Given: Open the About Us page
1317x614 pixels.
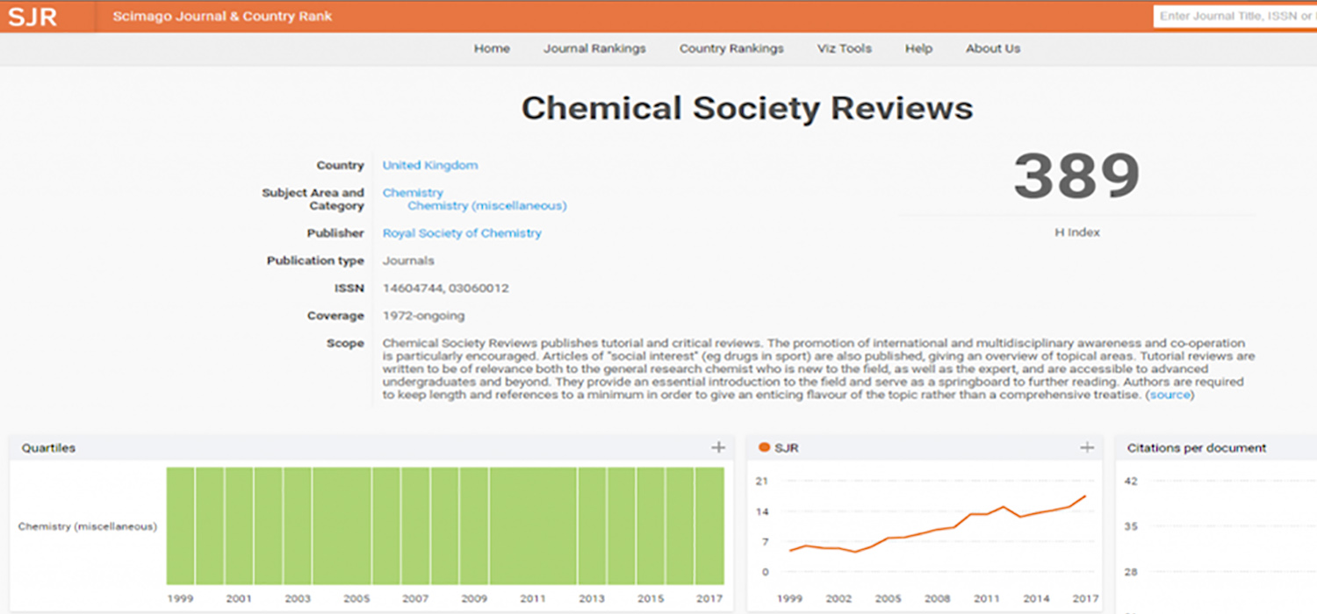Looking at the screenshot, I should click(x=993, y=48).
